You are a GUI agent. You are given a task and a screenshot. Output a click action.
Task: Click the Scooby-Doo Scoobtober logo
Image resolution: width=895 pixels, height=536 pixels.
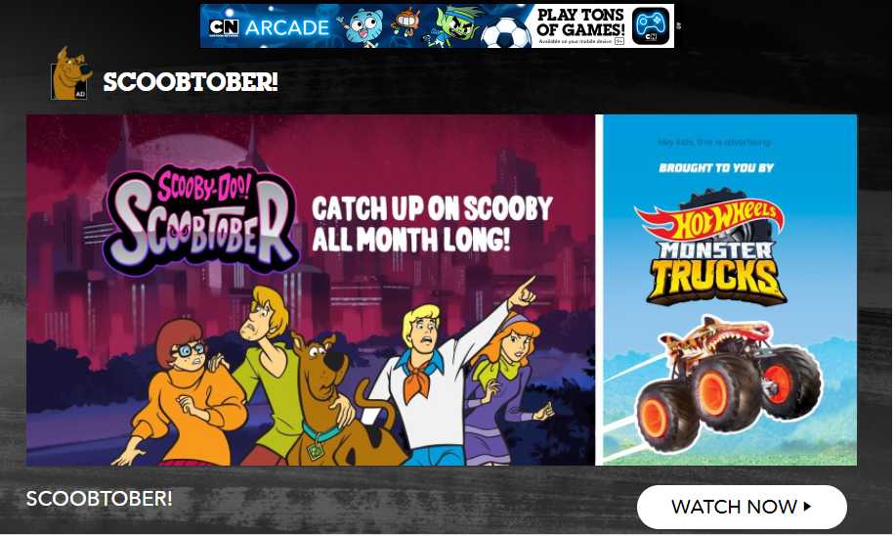[201, 219]
